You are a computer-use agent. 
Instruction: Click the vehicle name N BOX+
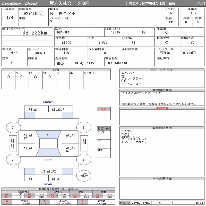[63, 14]
